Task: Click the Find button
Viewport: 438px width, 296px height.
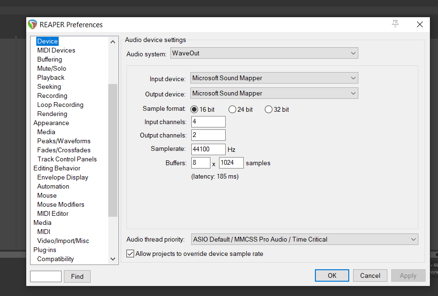Action: 77,276
